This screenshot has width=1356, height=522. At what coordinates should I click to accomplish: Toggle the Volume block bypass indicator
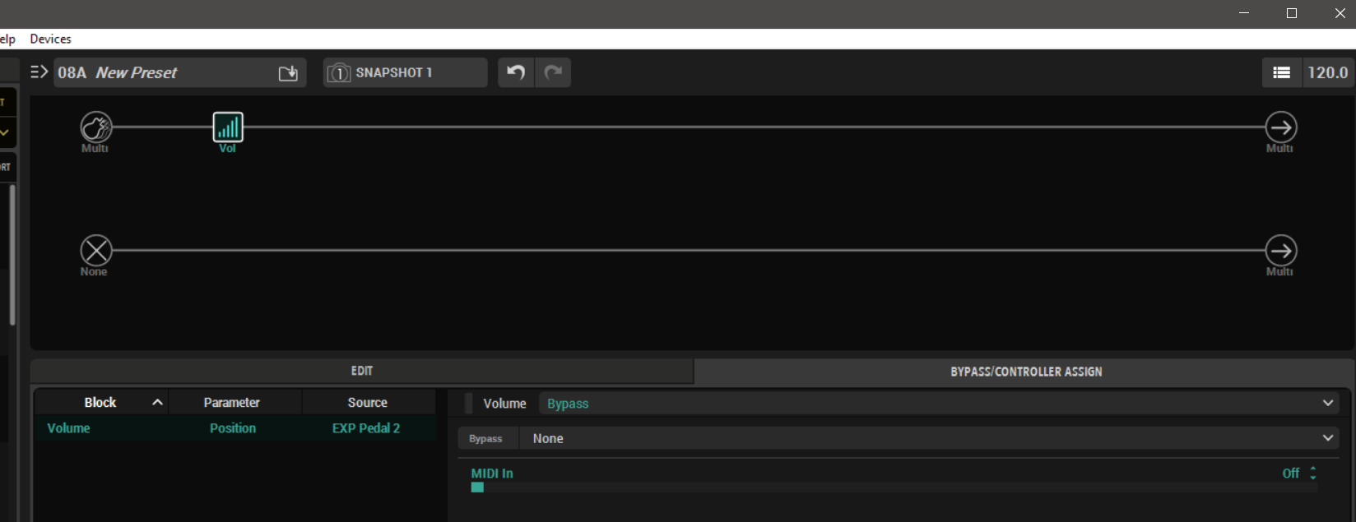click(x=469, y=404)
